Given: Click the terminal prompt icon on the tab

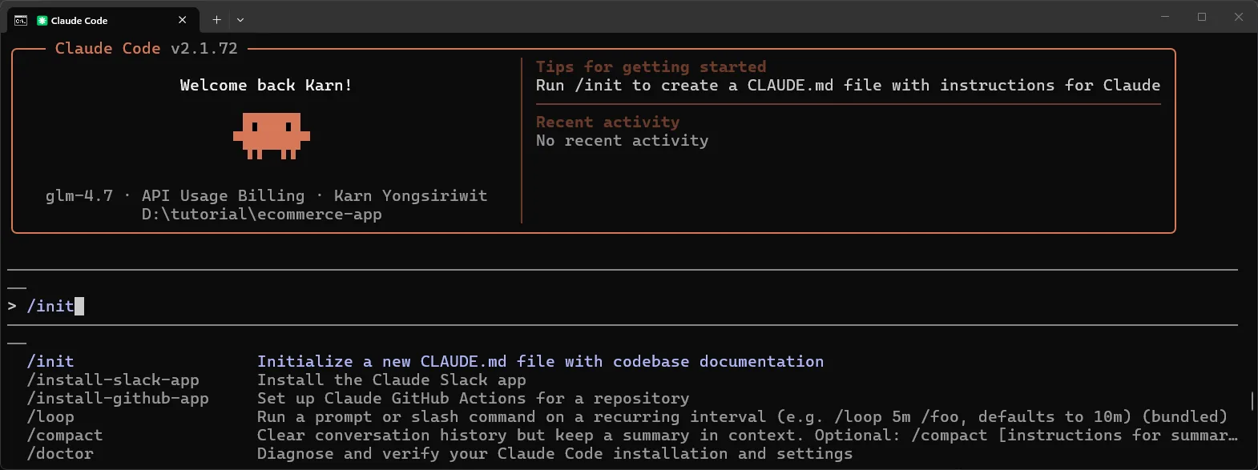Looking at the screenshot, I should (19, 20).
